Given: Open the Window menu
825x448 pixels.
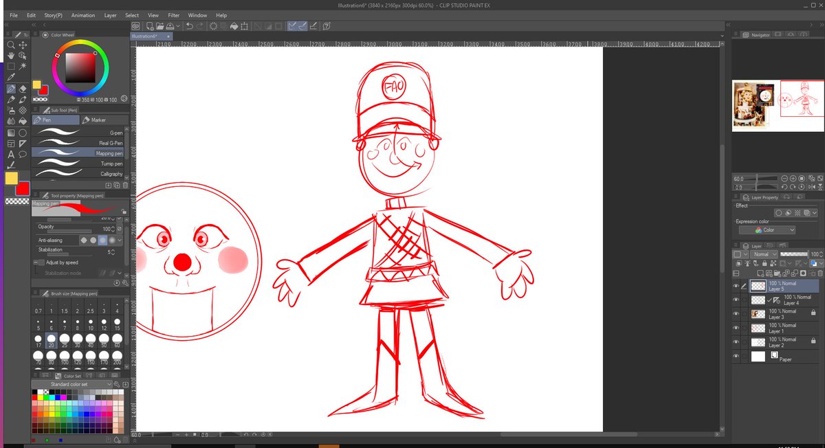Looking at the screenshot, I should point(197,15).
